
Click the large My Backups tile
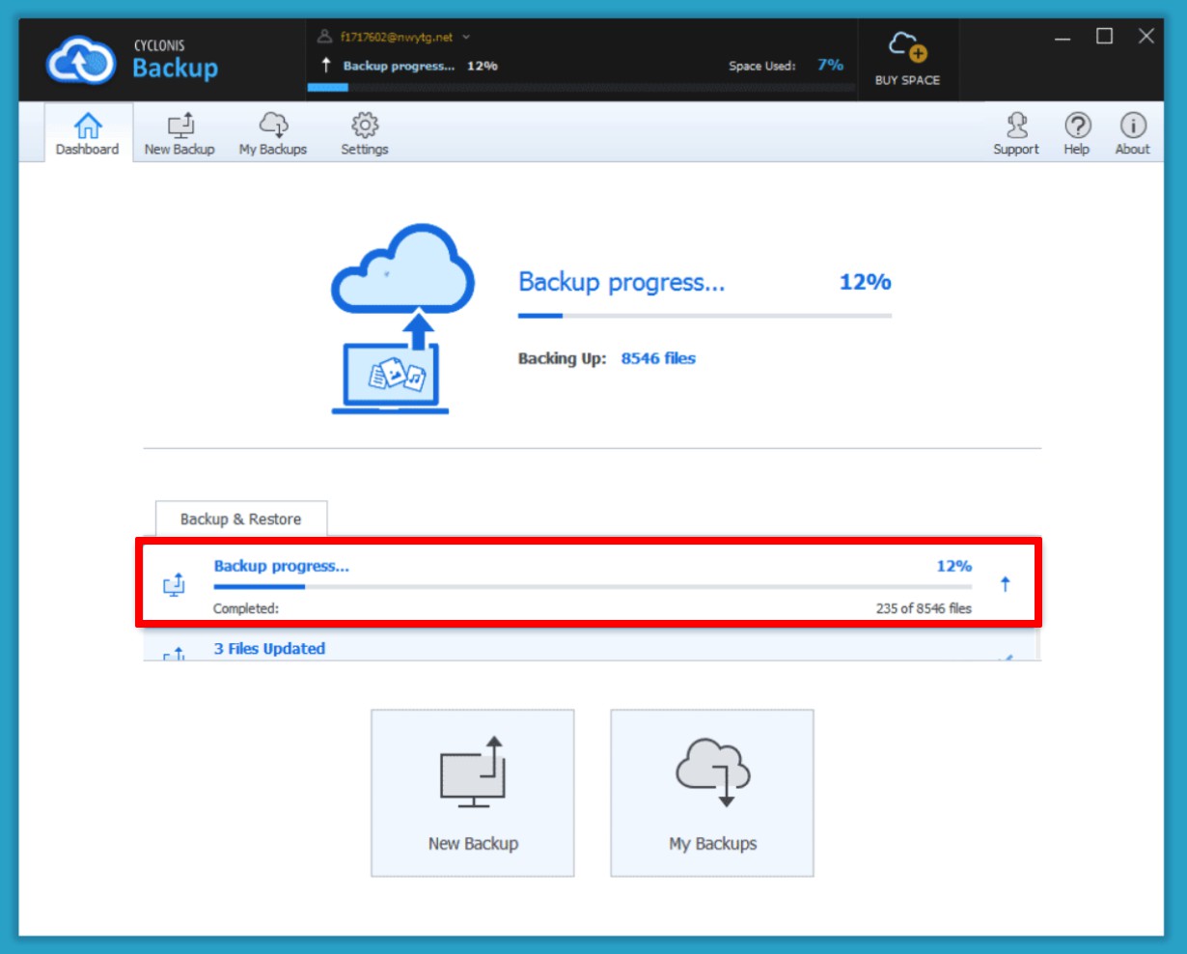[712, 793]
